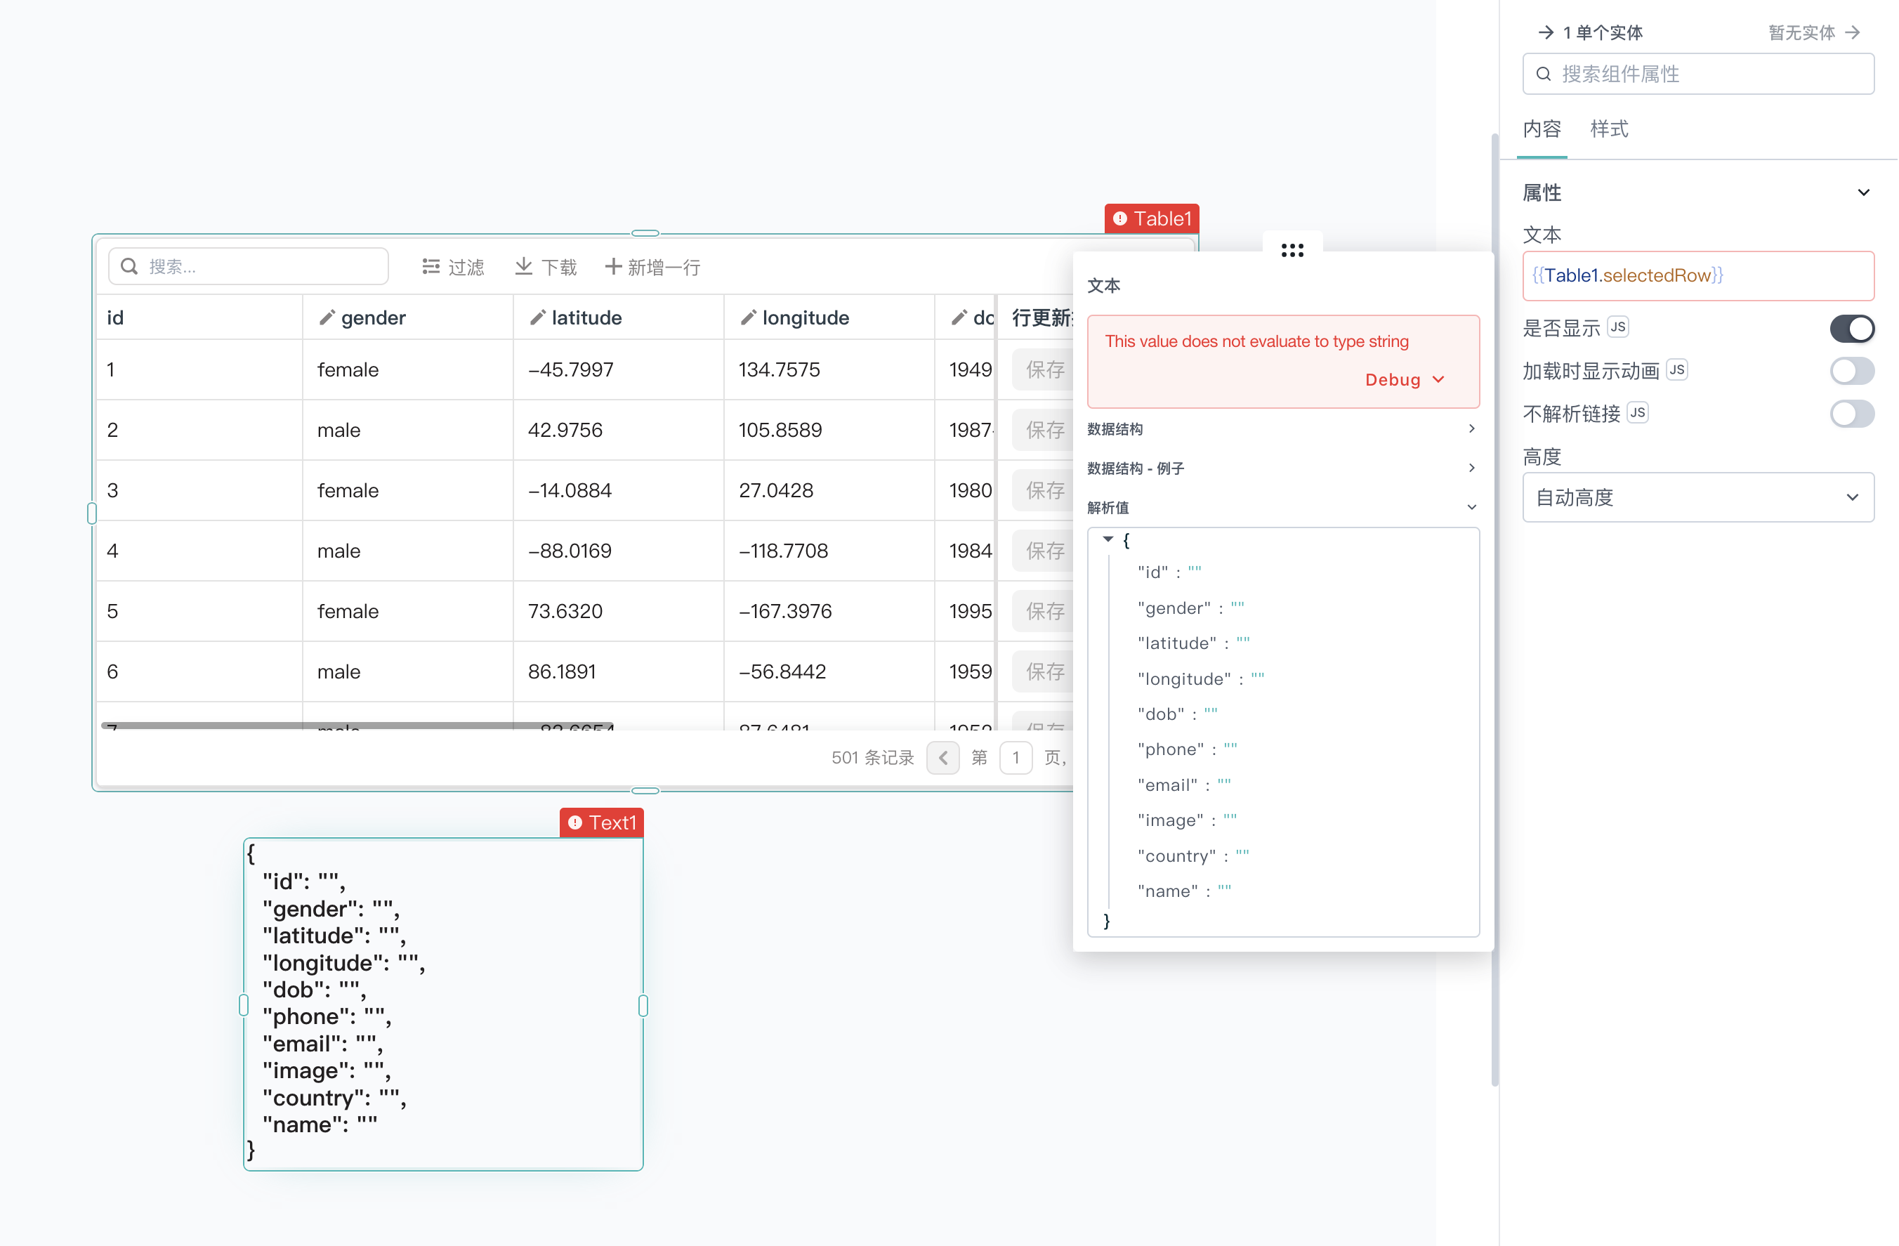Click the arrow next to 1 单个实体
Viewport: 1899px width, 1246px height.
point(1546,33)
